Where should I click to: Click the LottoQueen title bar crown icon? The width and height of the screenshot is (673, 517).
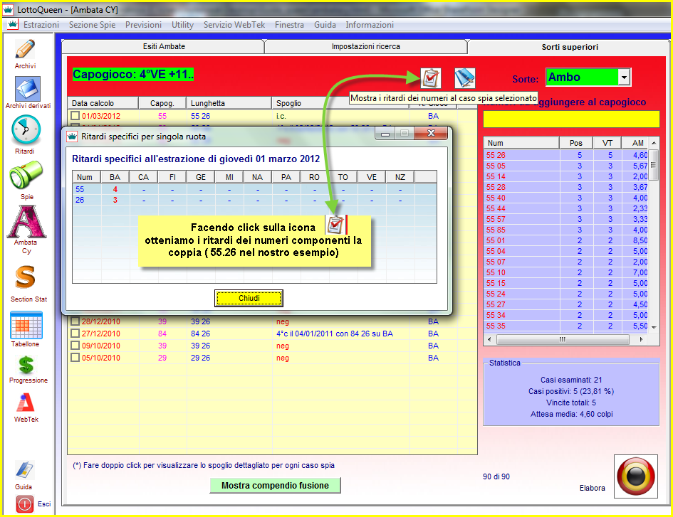tap(8, 9)
